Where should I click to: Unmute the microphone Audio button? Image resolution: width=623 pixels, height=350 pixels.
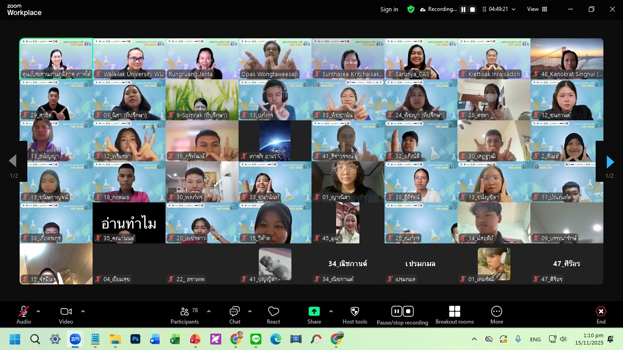click(x=24, y=315)
